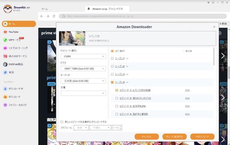Click the ルパン三世 thumbnail

point(72,38)
